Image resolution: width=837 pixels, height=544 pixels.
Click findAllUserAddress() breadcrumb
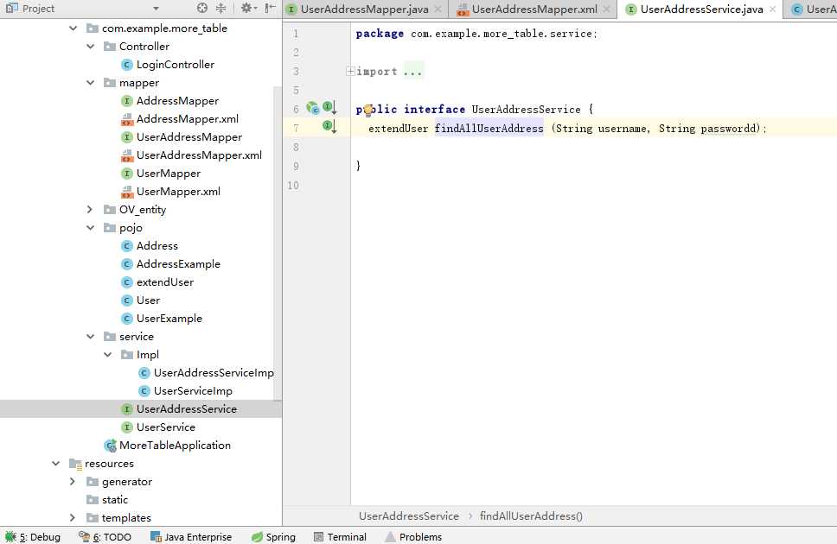coord(531,516)
